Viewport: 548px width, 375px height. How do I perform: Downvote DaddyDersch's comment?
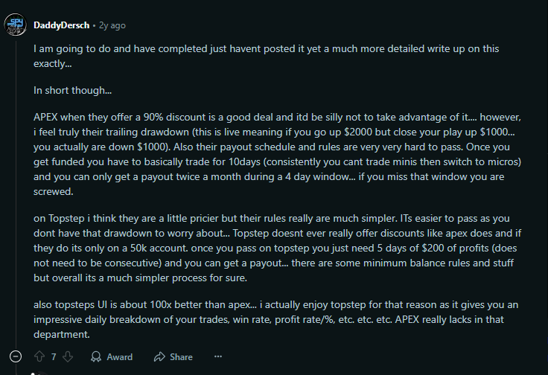[x=68, y=357]
